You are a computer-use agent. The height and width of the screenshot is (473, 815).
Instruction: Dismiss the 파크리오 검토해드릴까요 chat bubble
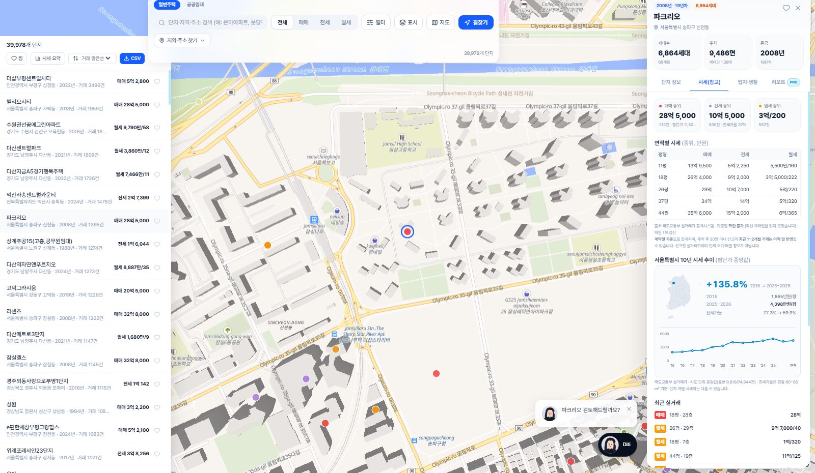click(x=629, y=409)
